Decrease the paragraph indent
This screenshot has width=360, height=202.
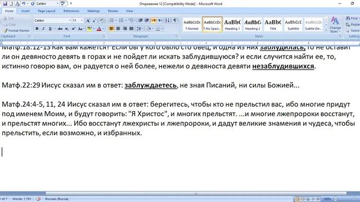pos(140,21)
